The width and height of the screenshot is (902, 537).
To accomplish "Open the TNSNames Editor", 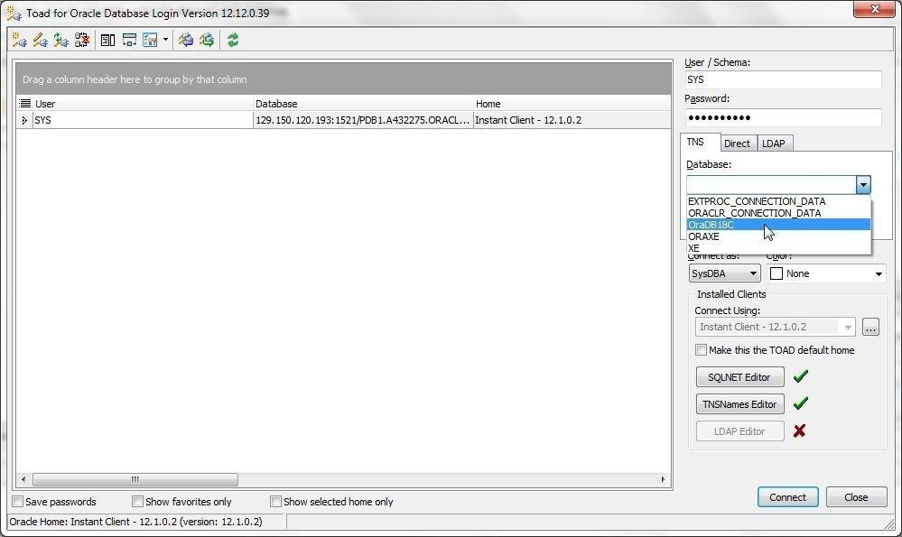I will 739,403.
